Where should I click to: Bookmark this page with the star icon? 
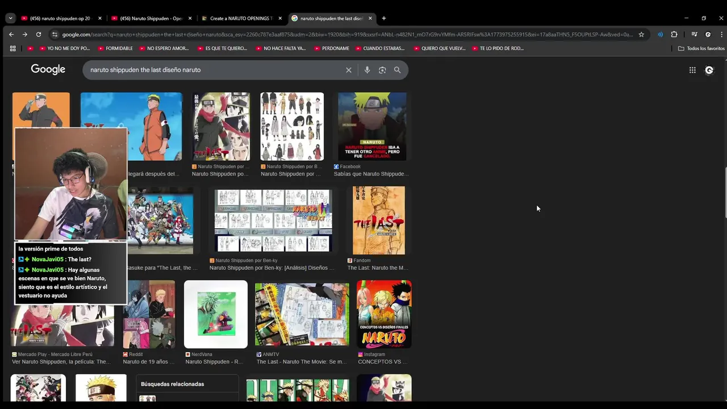tap(641, 34)
